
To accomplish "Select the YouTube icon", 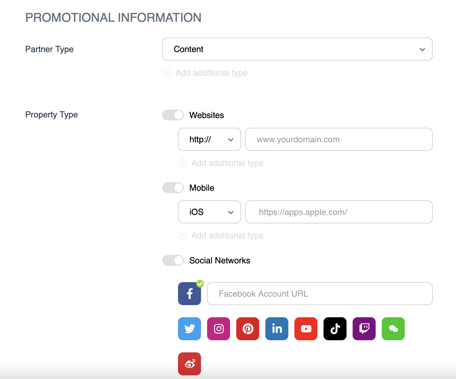I will tap(306, 329).
